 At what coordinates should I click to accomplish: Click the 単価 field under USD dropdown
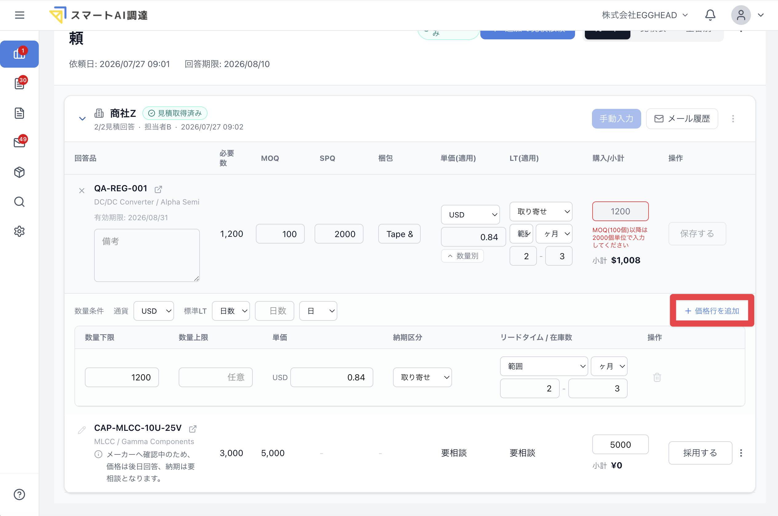coord(473,237)
